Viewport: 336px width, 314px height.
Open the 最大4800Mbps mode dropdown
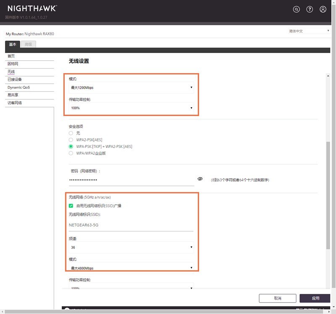[x=131, y=268]
